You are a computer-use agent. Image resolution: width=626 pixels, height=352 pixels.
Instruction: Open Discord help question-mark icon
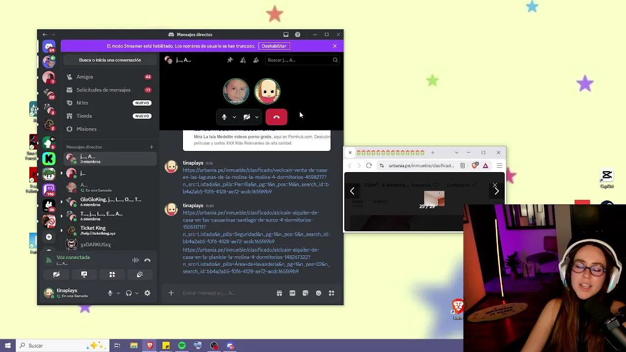click(297, 35)
